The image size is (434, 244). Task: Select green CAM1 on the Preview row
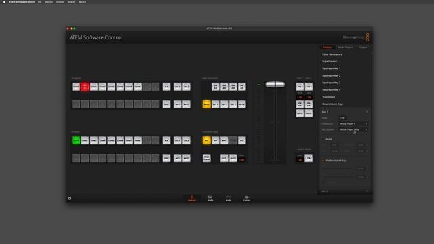click(x=76, y=140)
